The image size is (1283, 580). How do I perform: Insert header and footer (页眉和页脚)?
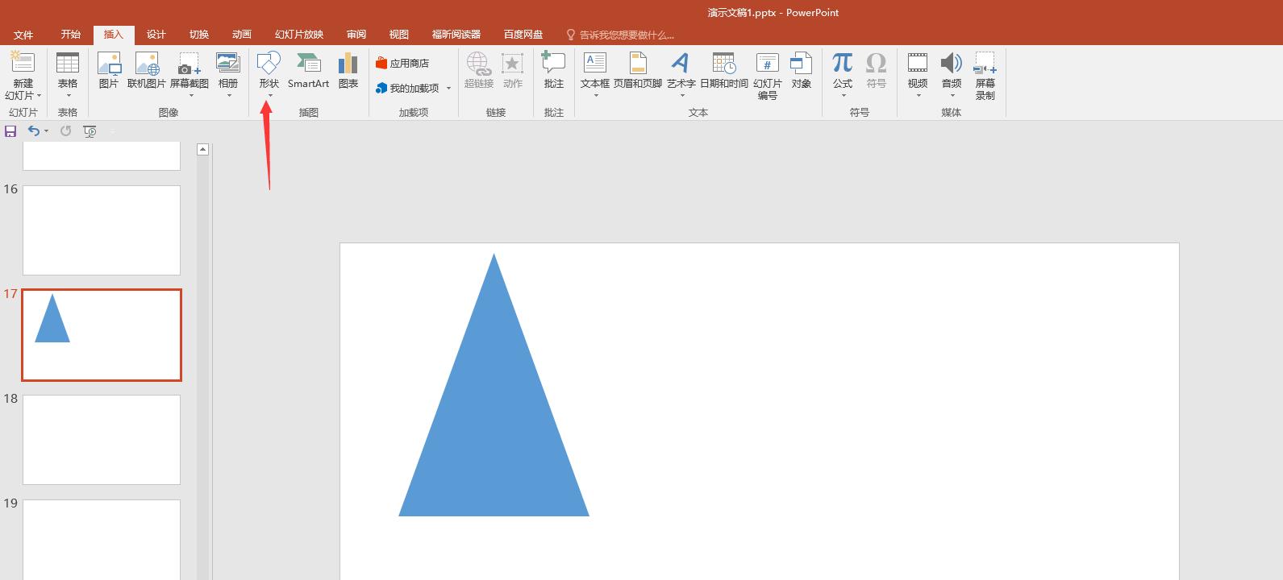tap(637, 71)
